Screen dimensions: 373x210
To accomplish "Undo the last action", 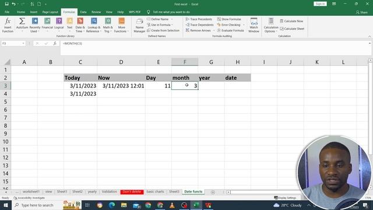I will [x=13, y=4].
